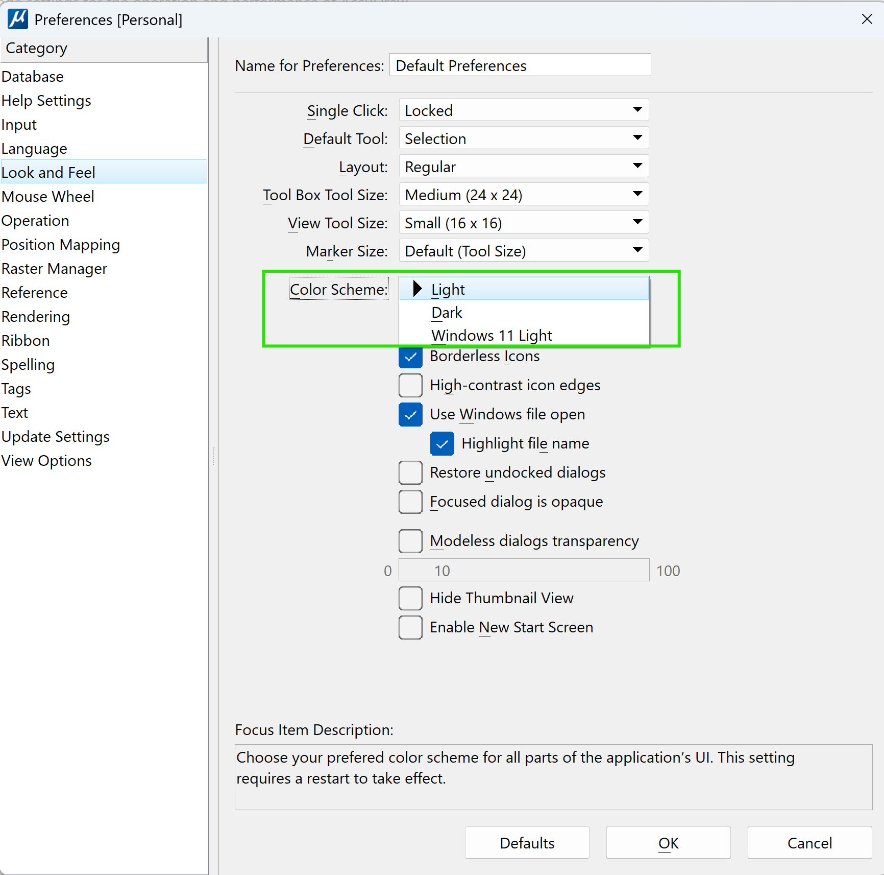Click the MicroStation logo icon in title bar
The image size is (884, 875).
pyautogui.click(x=18, y=19)
